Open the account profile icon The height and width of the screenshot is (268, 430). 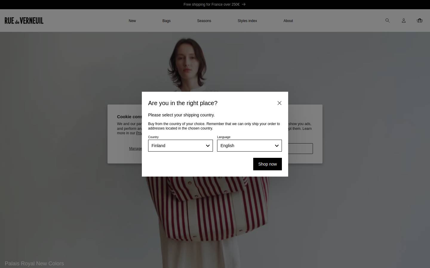tap(403, 21)
